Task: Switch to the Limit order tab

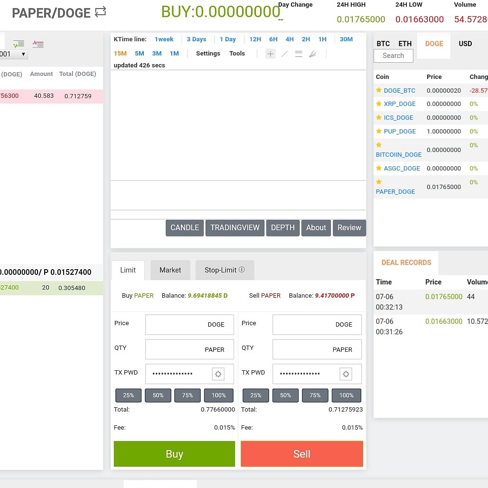Action: [128, 270]
